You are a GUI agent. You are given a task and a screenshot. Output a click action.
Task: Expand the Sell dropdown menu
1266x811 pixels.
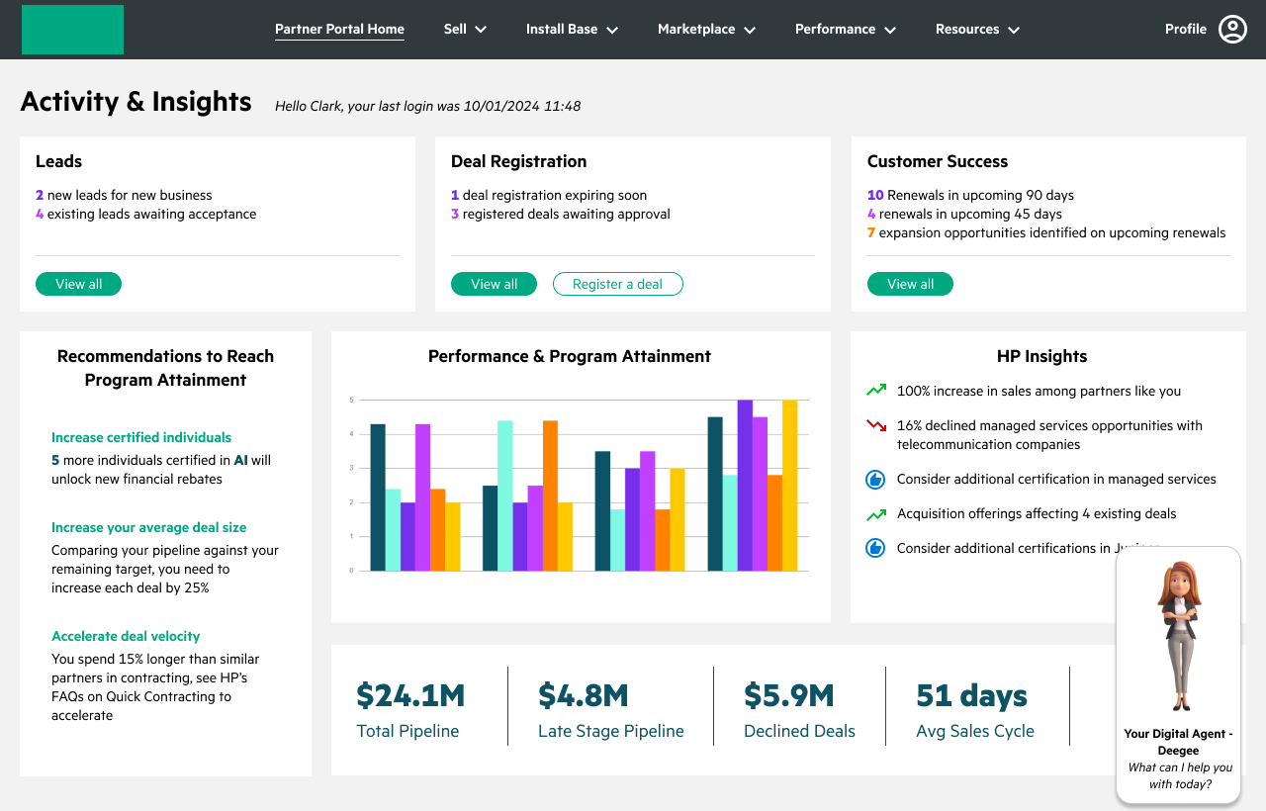coord(465,29)
